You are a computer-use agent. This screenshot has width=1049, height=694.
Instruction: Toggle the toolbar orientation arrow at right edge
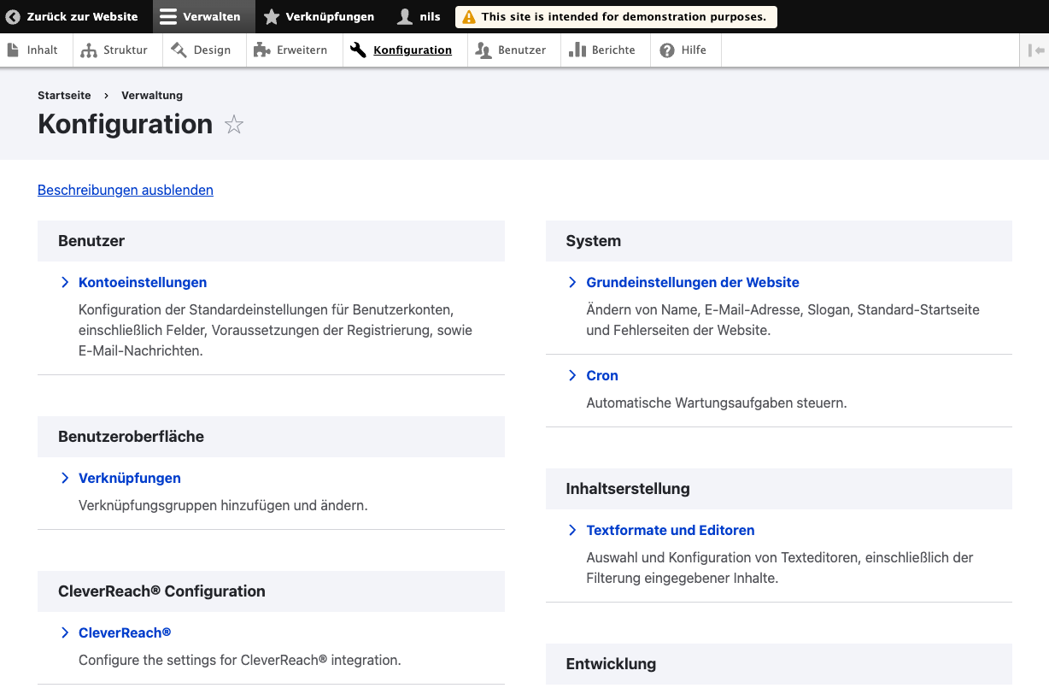pyautogui.click(x=1036, y=50)
